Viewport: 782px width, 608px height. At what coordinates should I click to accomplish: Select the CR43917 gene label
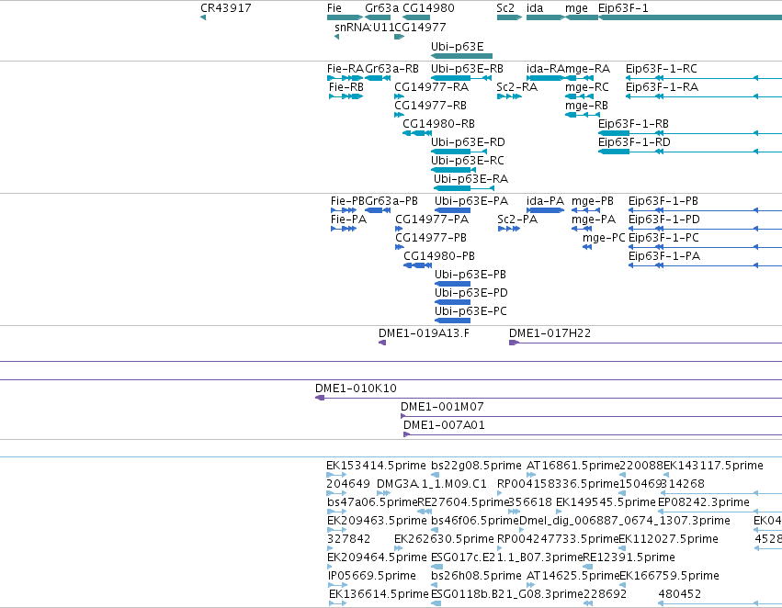click(x=225, y=8)
